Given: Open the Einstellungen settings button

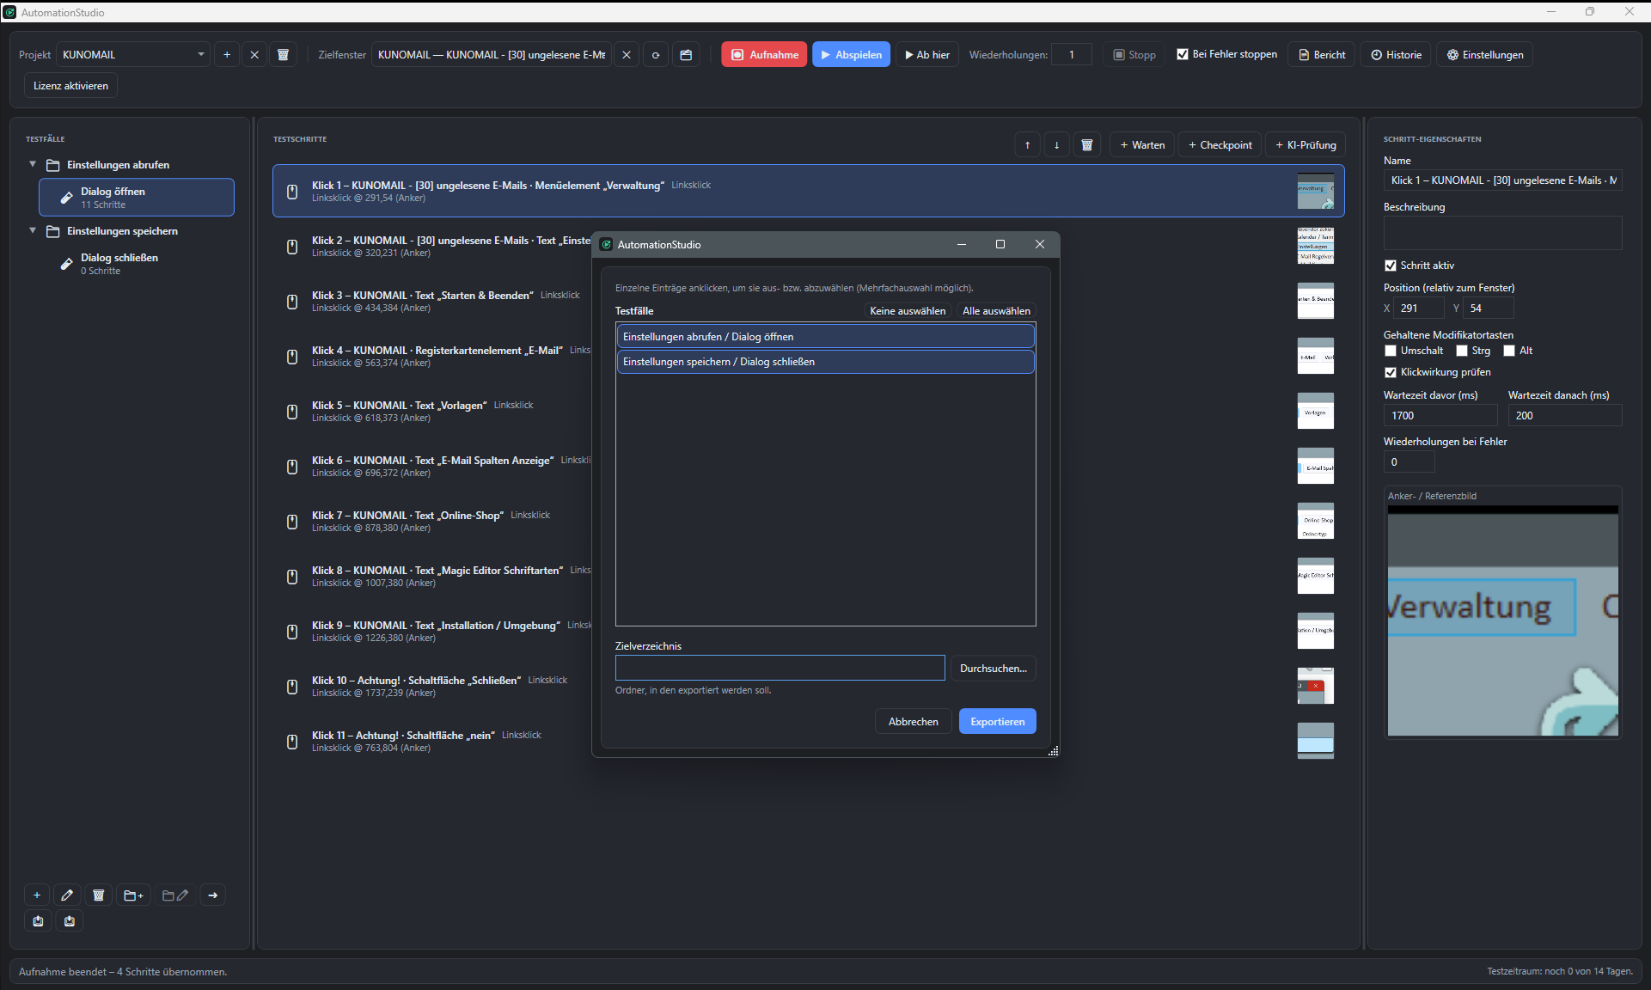Looking at the screenshot, I should pos(1484,55).
